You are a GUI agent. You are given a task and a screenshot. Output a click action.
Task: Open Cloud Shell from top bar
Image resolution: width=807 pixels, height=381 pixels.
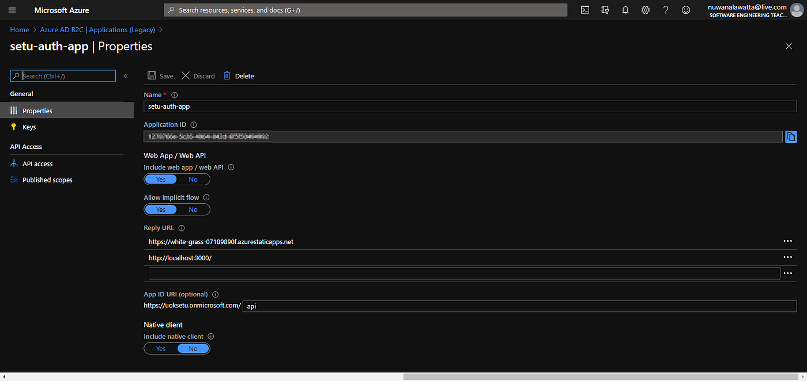(585, 10)
